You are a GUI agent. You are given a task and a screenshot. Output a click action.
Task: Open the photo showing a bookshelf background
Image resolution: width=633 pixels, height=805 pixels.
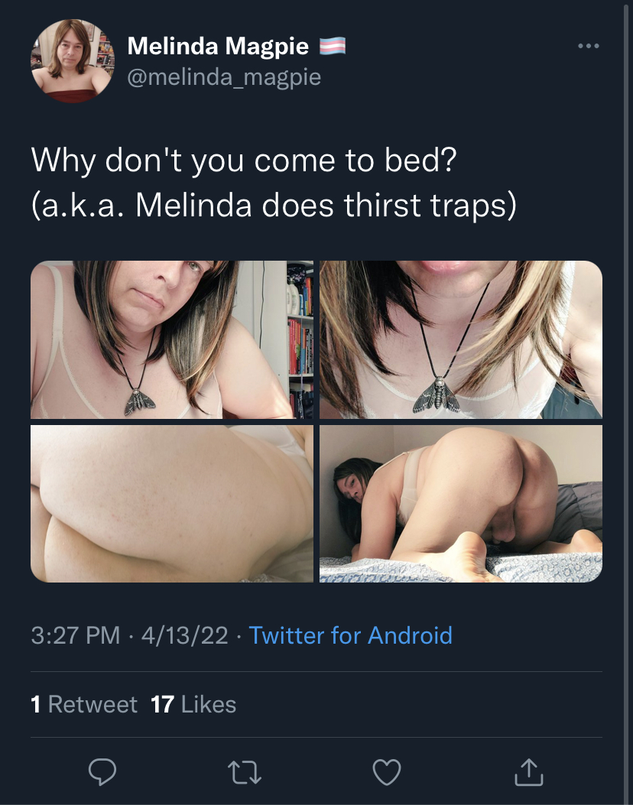[x=172, y=340]
